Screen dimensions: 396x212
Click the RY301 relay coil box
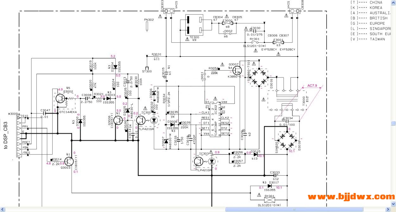pos(269,200)
